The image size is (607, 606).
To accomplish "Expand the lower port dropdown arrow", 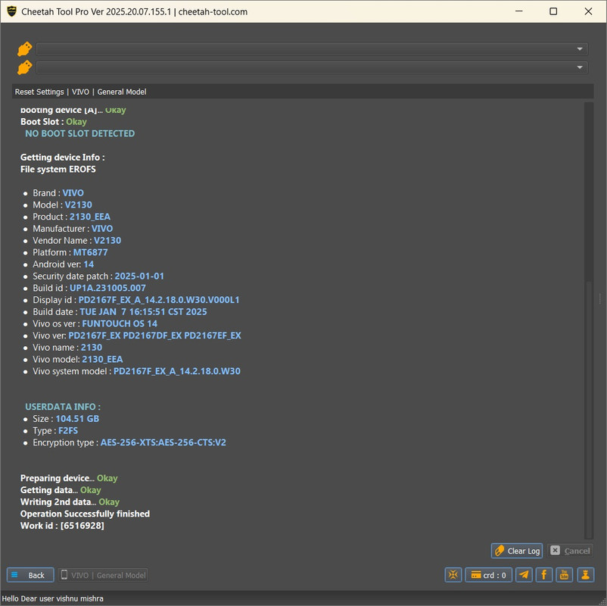I will click(580, 67).
